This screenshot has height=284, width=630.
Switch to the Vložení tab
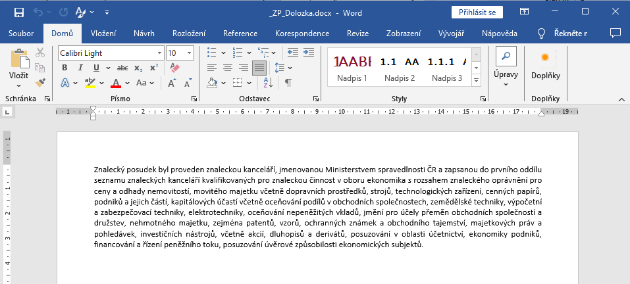103,34
